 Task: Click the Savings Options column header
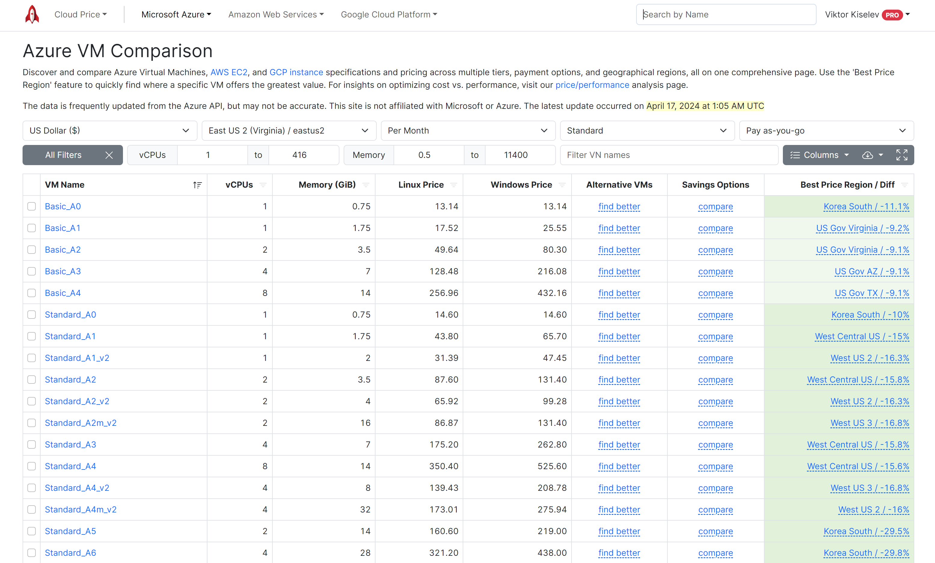point(716,185)
